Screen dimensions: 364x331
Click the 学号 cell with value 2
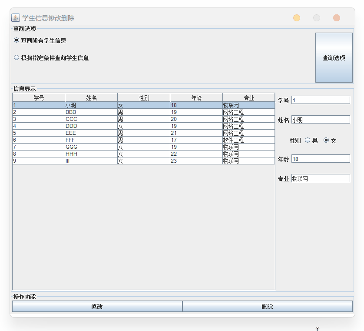coord(39,112)
